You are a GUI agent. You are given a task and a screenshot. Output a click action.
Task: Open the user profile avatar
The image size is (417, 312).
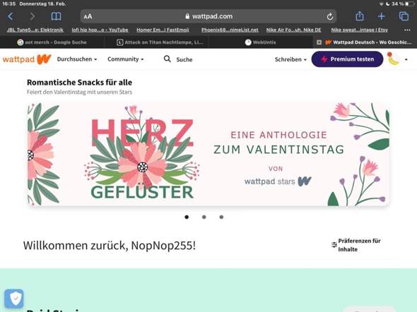[x=393, y=59]
